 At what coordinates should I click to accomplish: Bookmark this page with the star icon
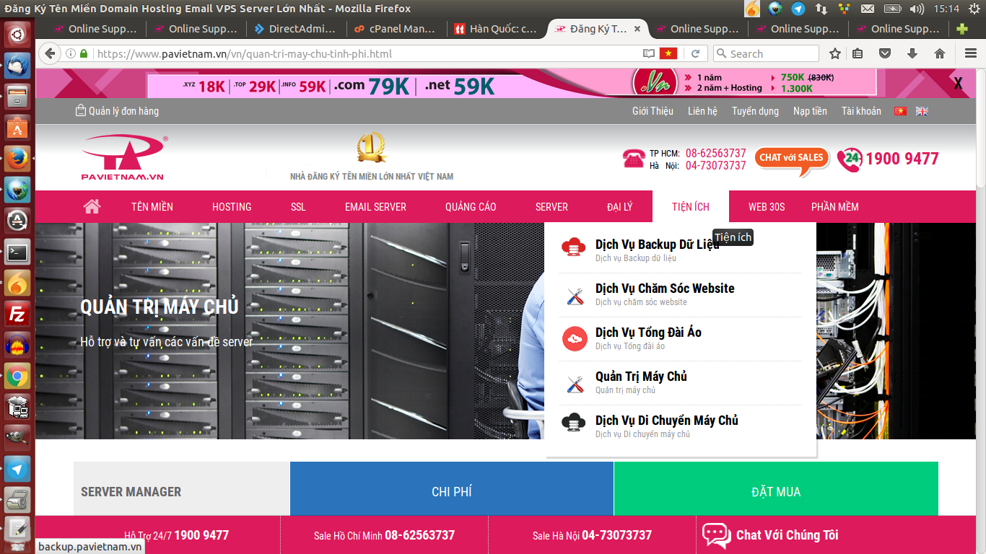[835, 53]
